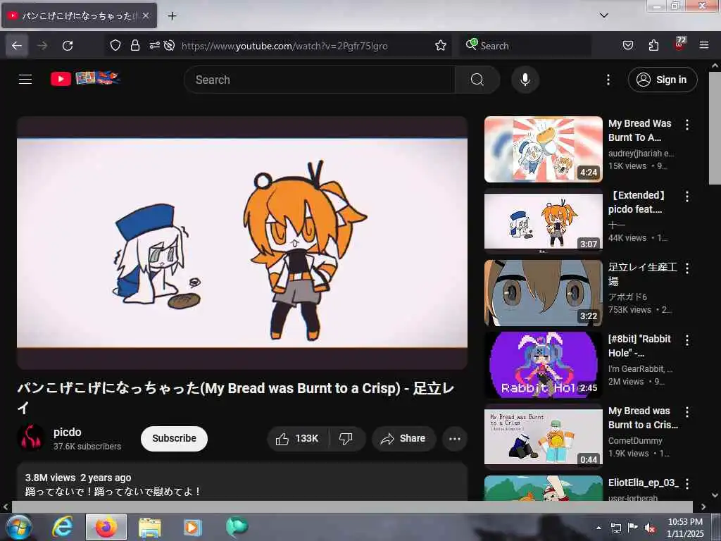Subscribe to picdo channel
The image size is (721, 541).
click(x=175, y=438)
